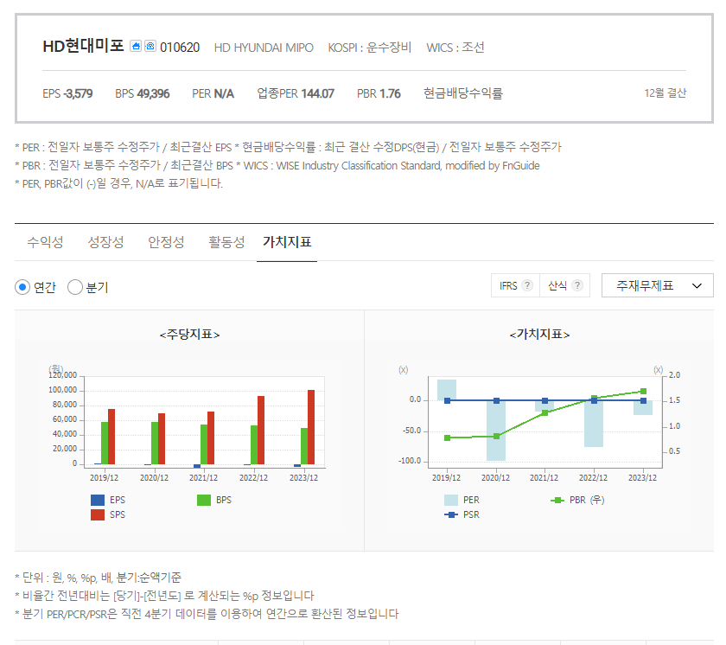Click the HD현대미포 company name
Screen dimensions: 726x645
click(x=83, y=47)
